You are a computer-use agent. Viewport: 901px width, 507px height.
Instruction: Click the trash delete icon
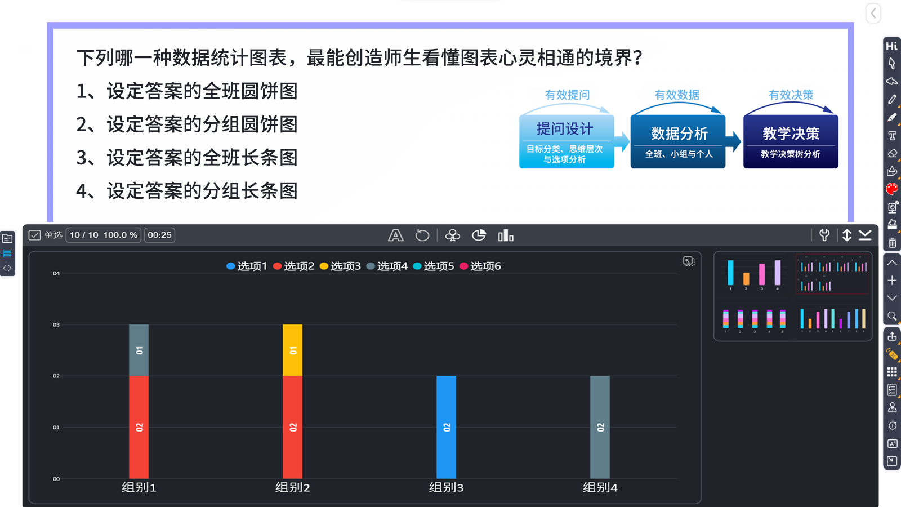tap(892, 243)
